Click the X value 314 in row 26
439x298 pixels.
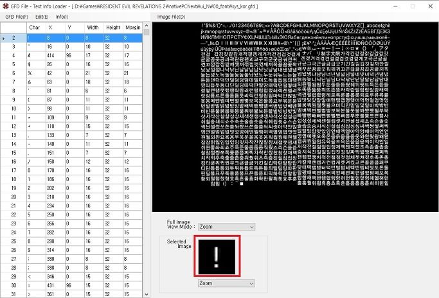point(55,250)
